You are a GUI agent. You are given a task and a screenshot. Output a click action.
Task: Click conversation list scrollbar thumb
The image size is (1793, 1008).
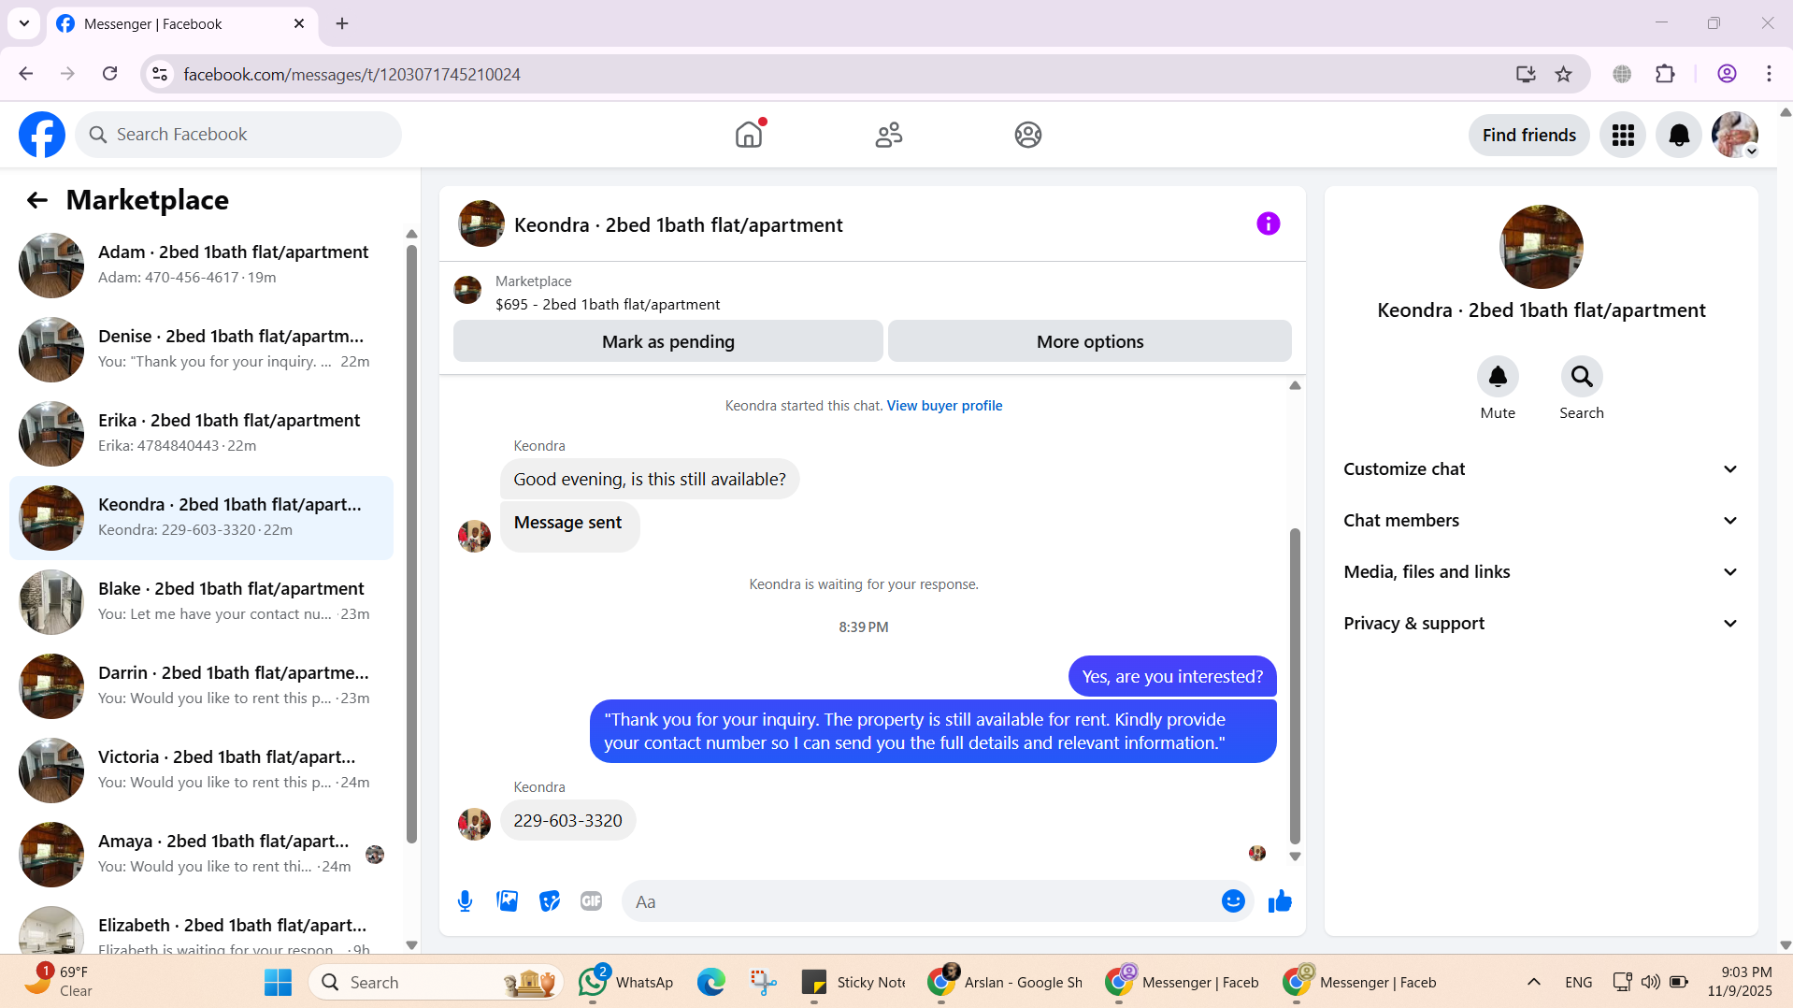[411, 544]
